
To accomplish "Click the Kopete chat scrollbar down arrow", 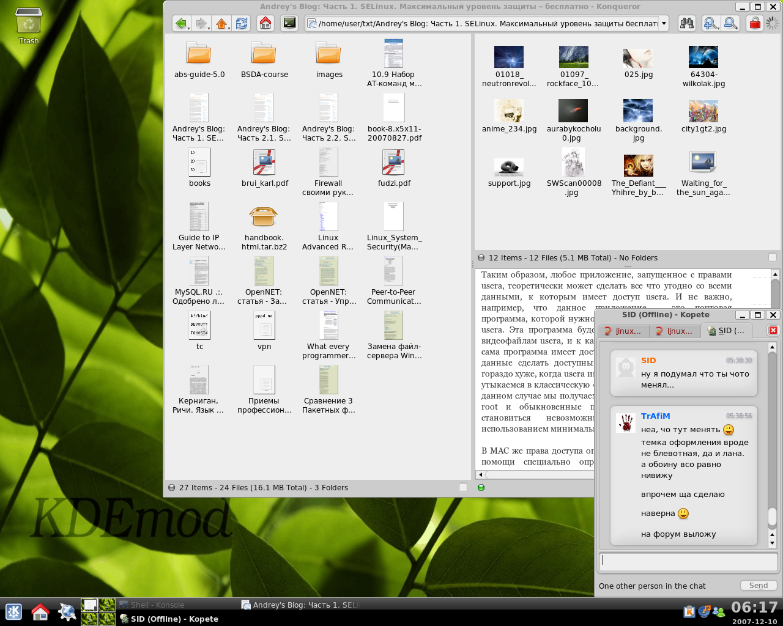I will [x=772, y=543].
